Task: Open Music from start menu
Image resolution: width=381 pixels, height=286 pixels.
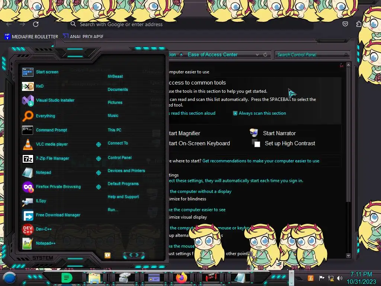Action: [x=113, y=116]
